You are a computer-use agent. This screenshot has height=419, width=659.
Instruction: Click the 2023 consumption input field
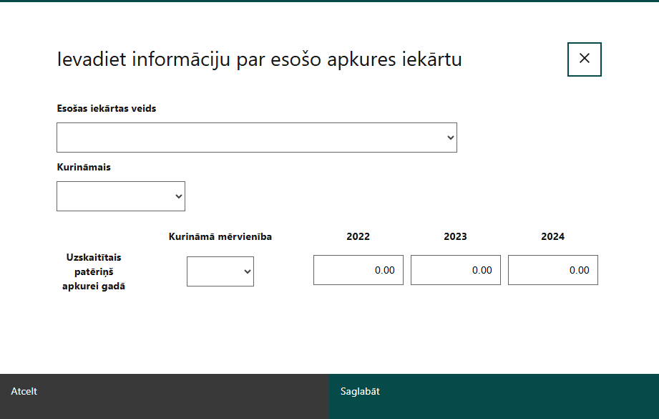456,270
